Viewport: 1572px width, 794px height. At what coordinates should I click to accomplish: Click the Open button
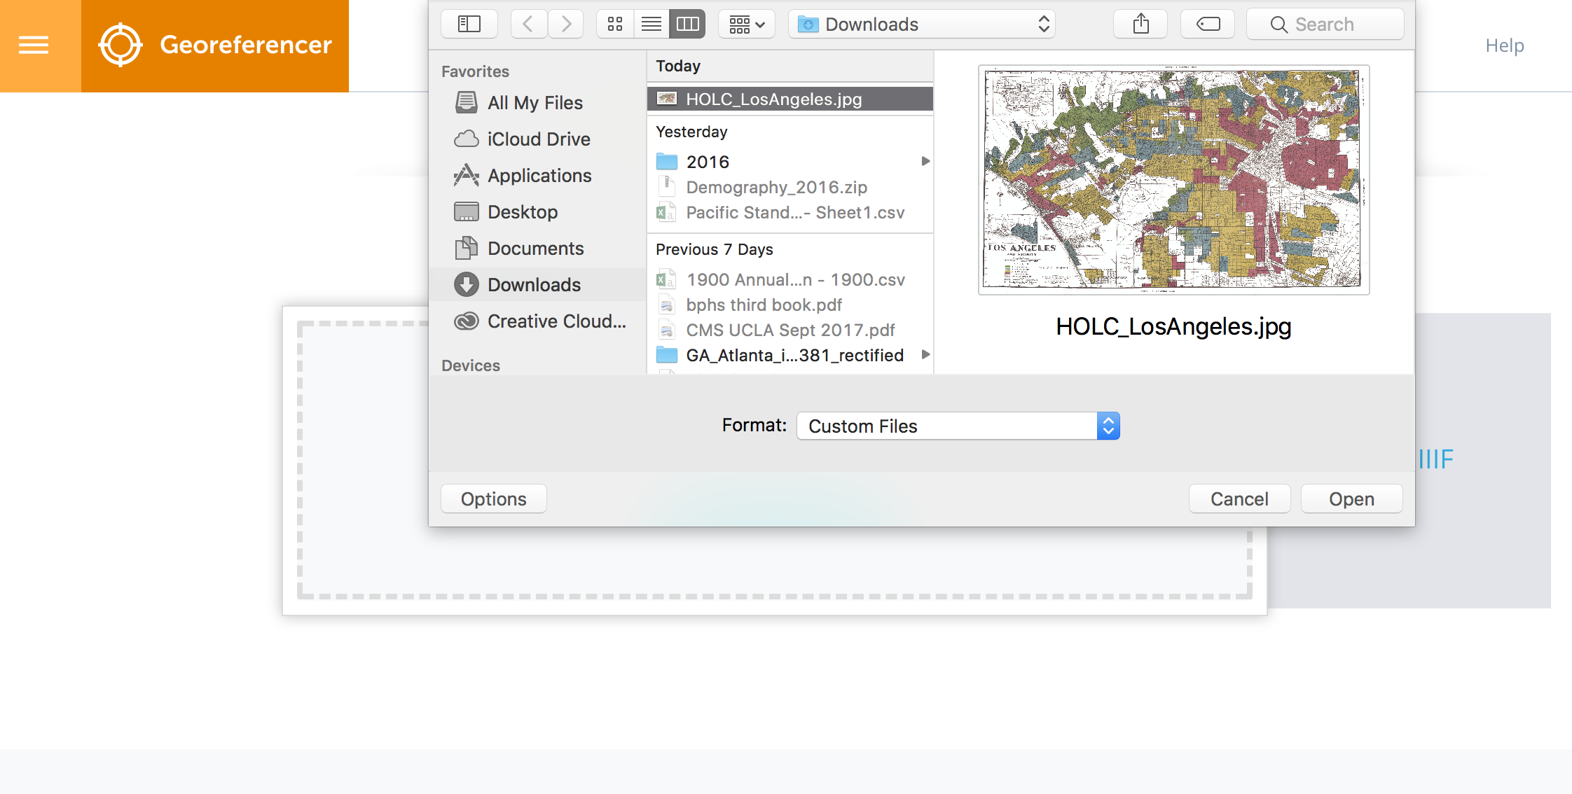pos(1351,499)
